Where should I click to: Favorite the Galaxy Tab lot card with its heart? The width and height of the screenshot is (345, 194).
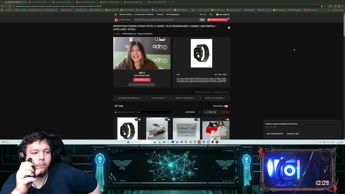click(x=198, y=119)
